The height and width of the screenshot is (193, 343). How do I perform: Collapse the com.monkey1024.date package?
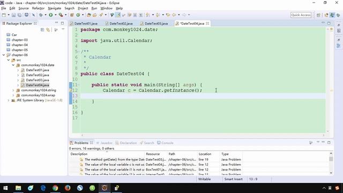tap(13, 65)
